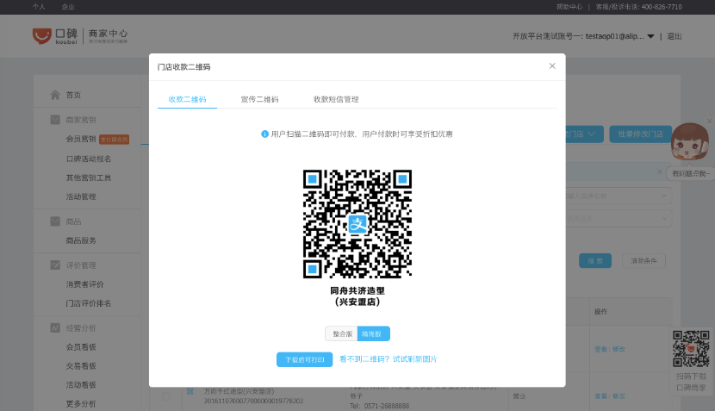Go to 首页 in sidebar

73,95
